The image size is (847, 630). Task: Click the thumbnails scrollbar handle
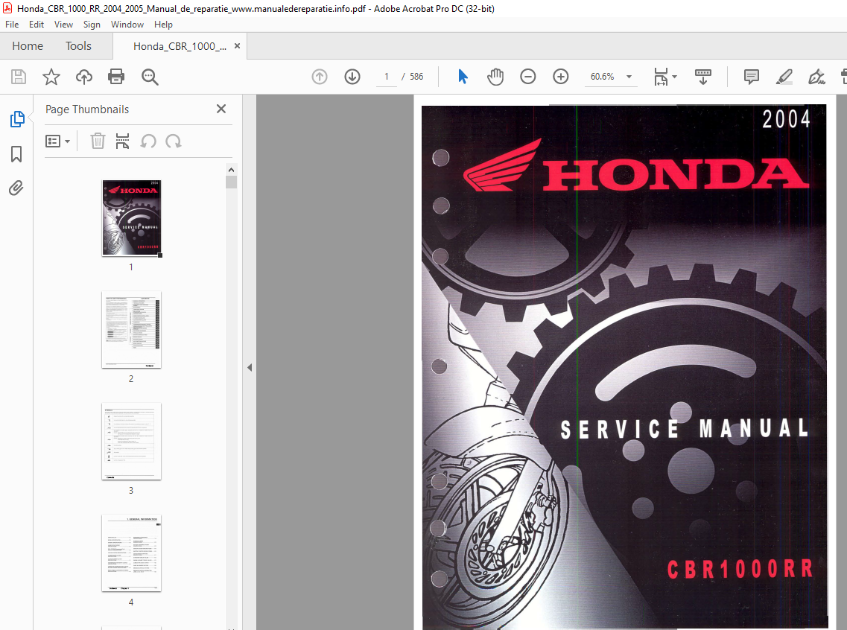231,182
